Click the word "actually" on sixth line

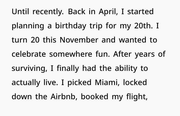[26, 83]
